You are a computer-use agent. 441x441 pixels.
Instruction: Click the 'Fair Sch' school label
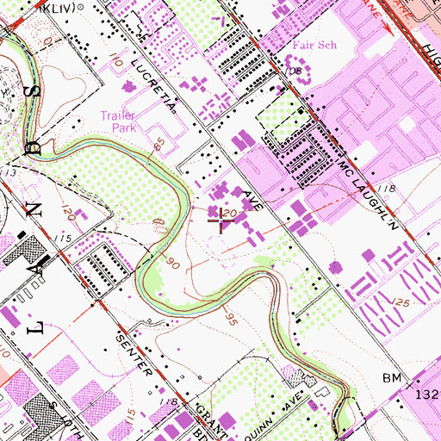tap(314, 45)
